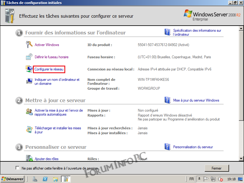Open Server Manager from the taskbar

(x=35, y=179)
